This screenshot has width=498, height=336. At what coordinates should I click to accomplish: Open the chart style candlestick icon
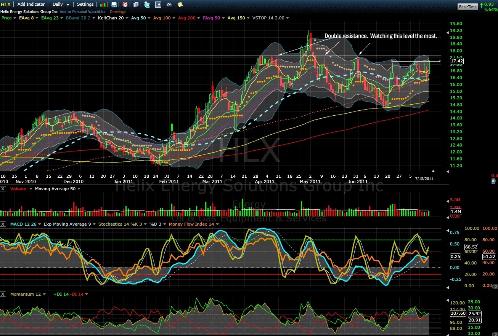click(x=103, y=5)
